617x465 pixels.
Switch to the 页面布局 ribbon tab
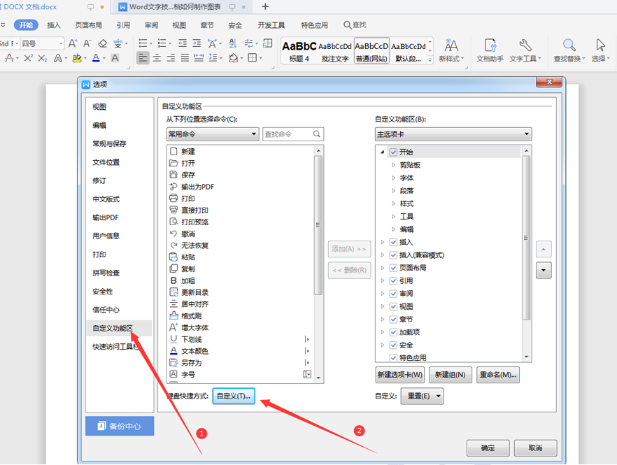click(x=90, y=24)
